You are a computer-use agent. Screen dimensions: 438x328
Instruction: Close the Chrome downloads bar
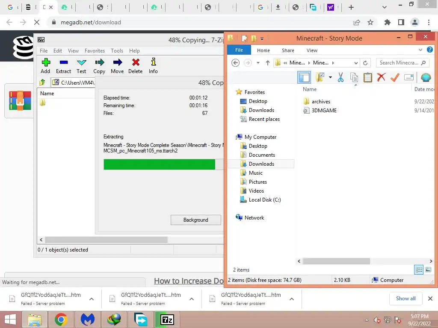pos(430,299)
